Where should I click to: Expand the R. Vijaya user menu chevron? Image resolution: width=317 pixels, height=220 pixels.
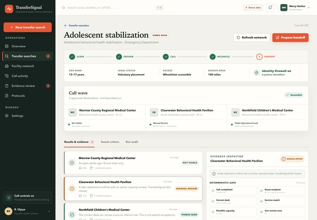[x=49, y=211]
